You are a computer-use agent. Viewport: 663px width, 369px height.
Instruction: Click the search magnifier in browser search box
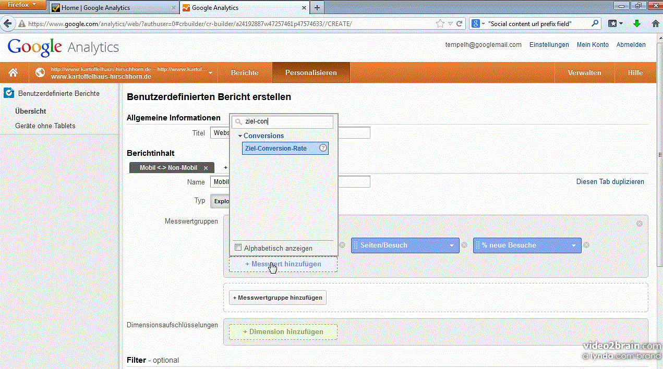click(x=595, y=23)
